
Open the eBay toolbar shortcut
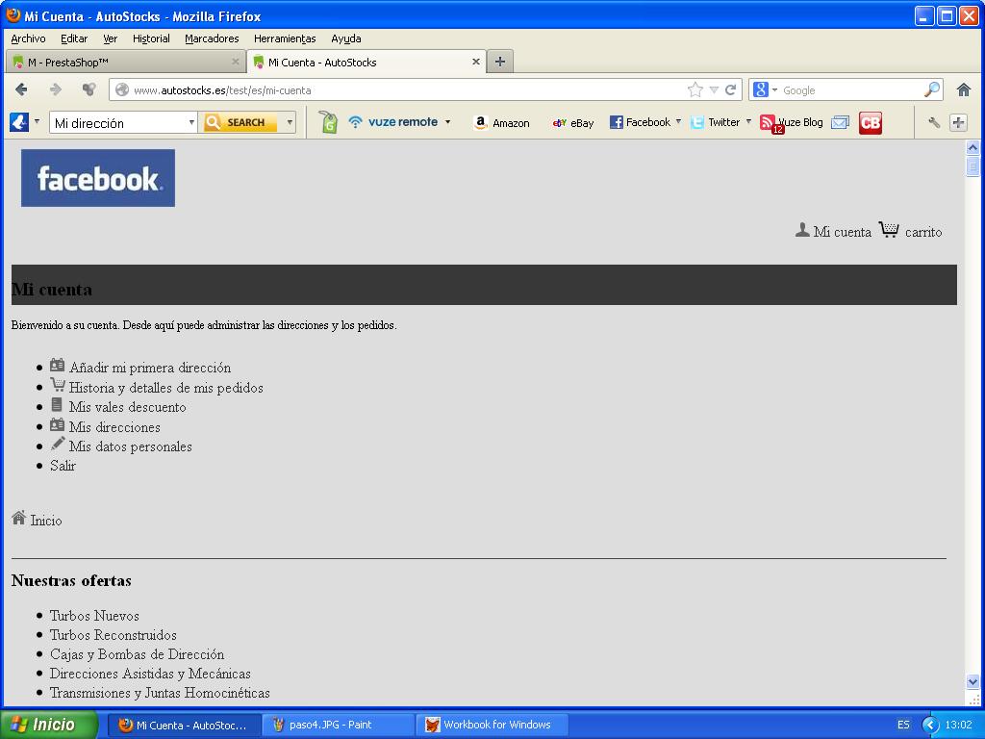click(573, 122)
